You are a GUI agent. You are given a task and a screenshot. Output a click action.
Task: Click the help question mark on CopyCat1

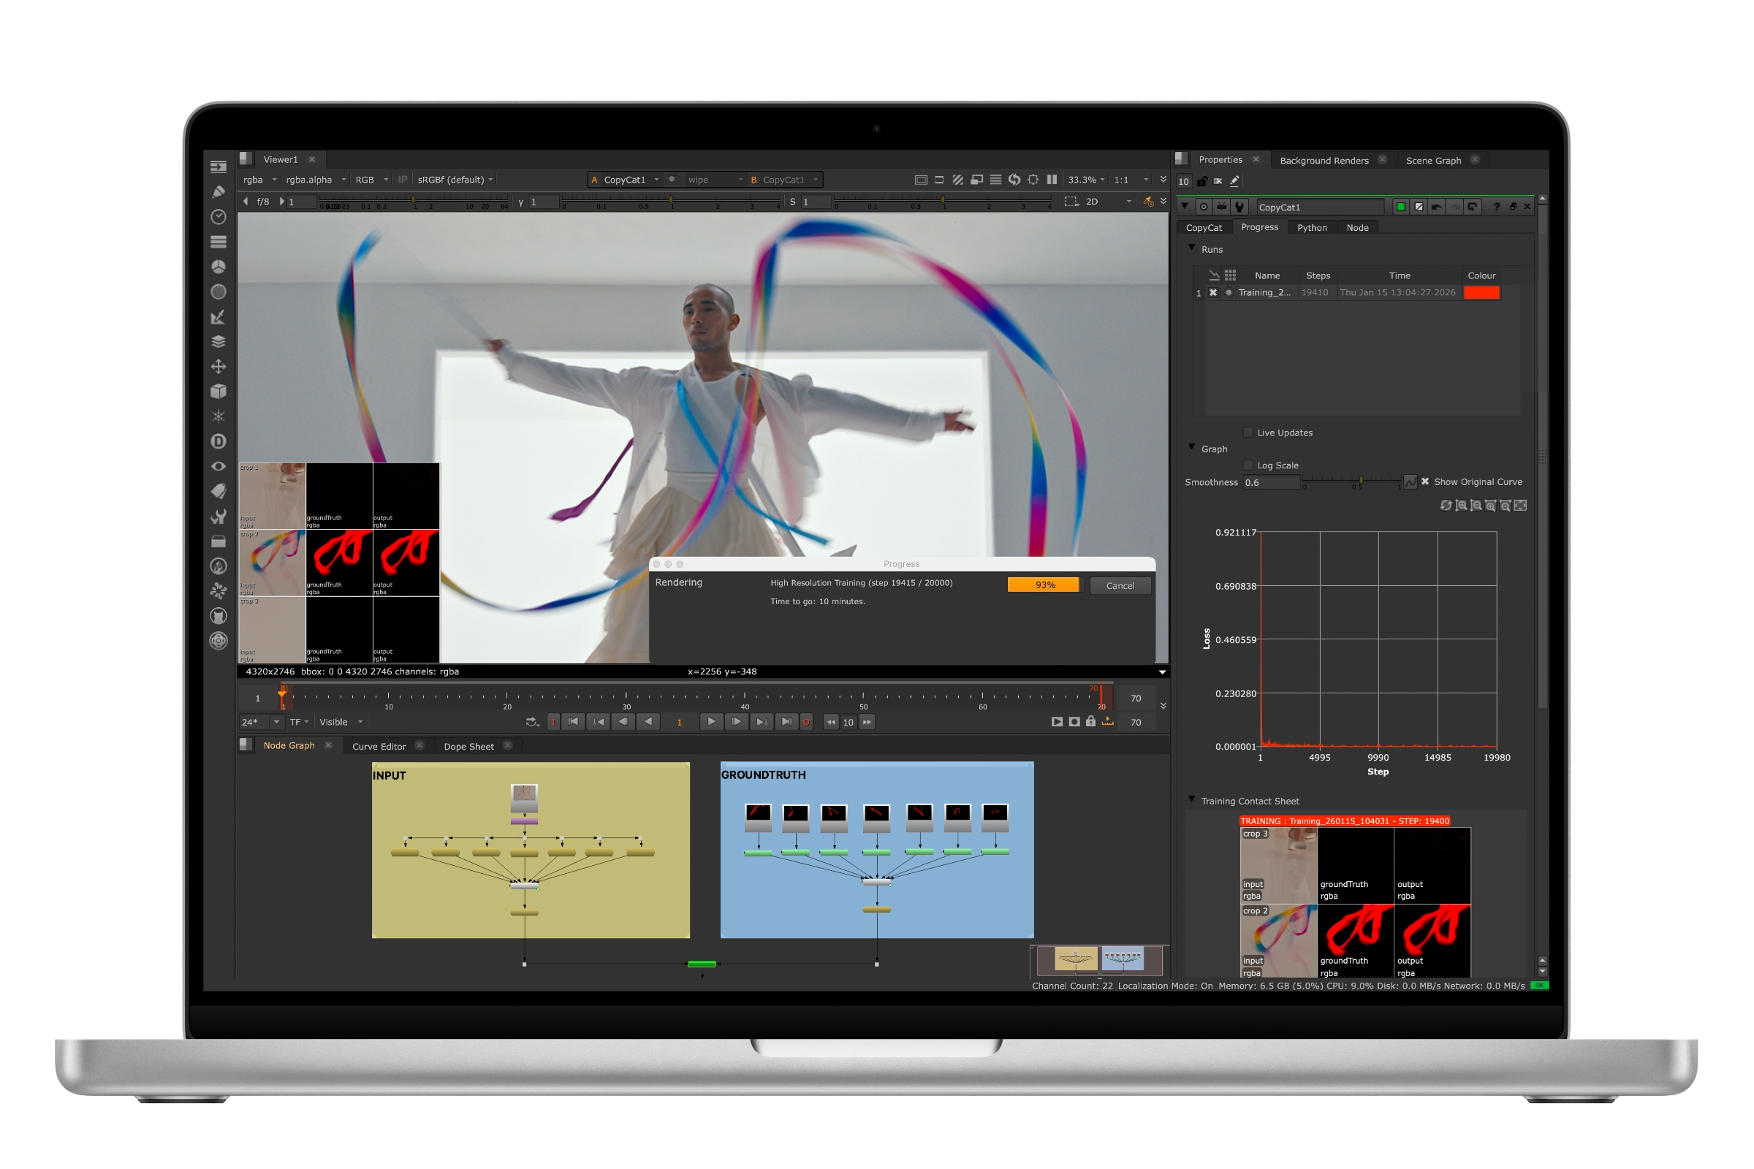coord(1496,207)
